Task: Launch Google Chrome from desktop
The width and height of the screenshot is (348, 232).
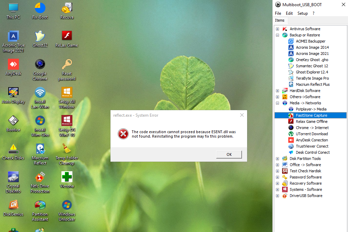Action: pyautogui.click(x=40, y=70)
